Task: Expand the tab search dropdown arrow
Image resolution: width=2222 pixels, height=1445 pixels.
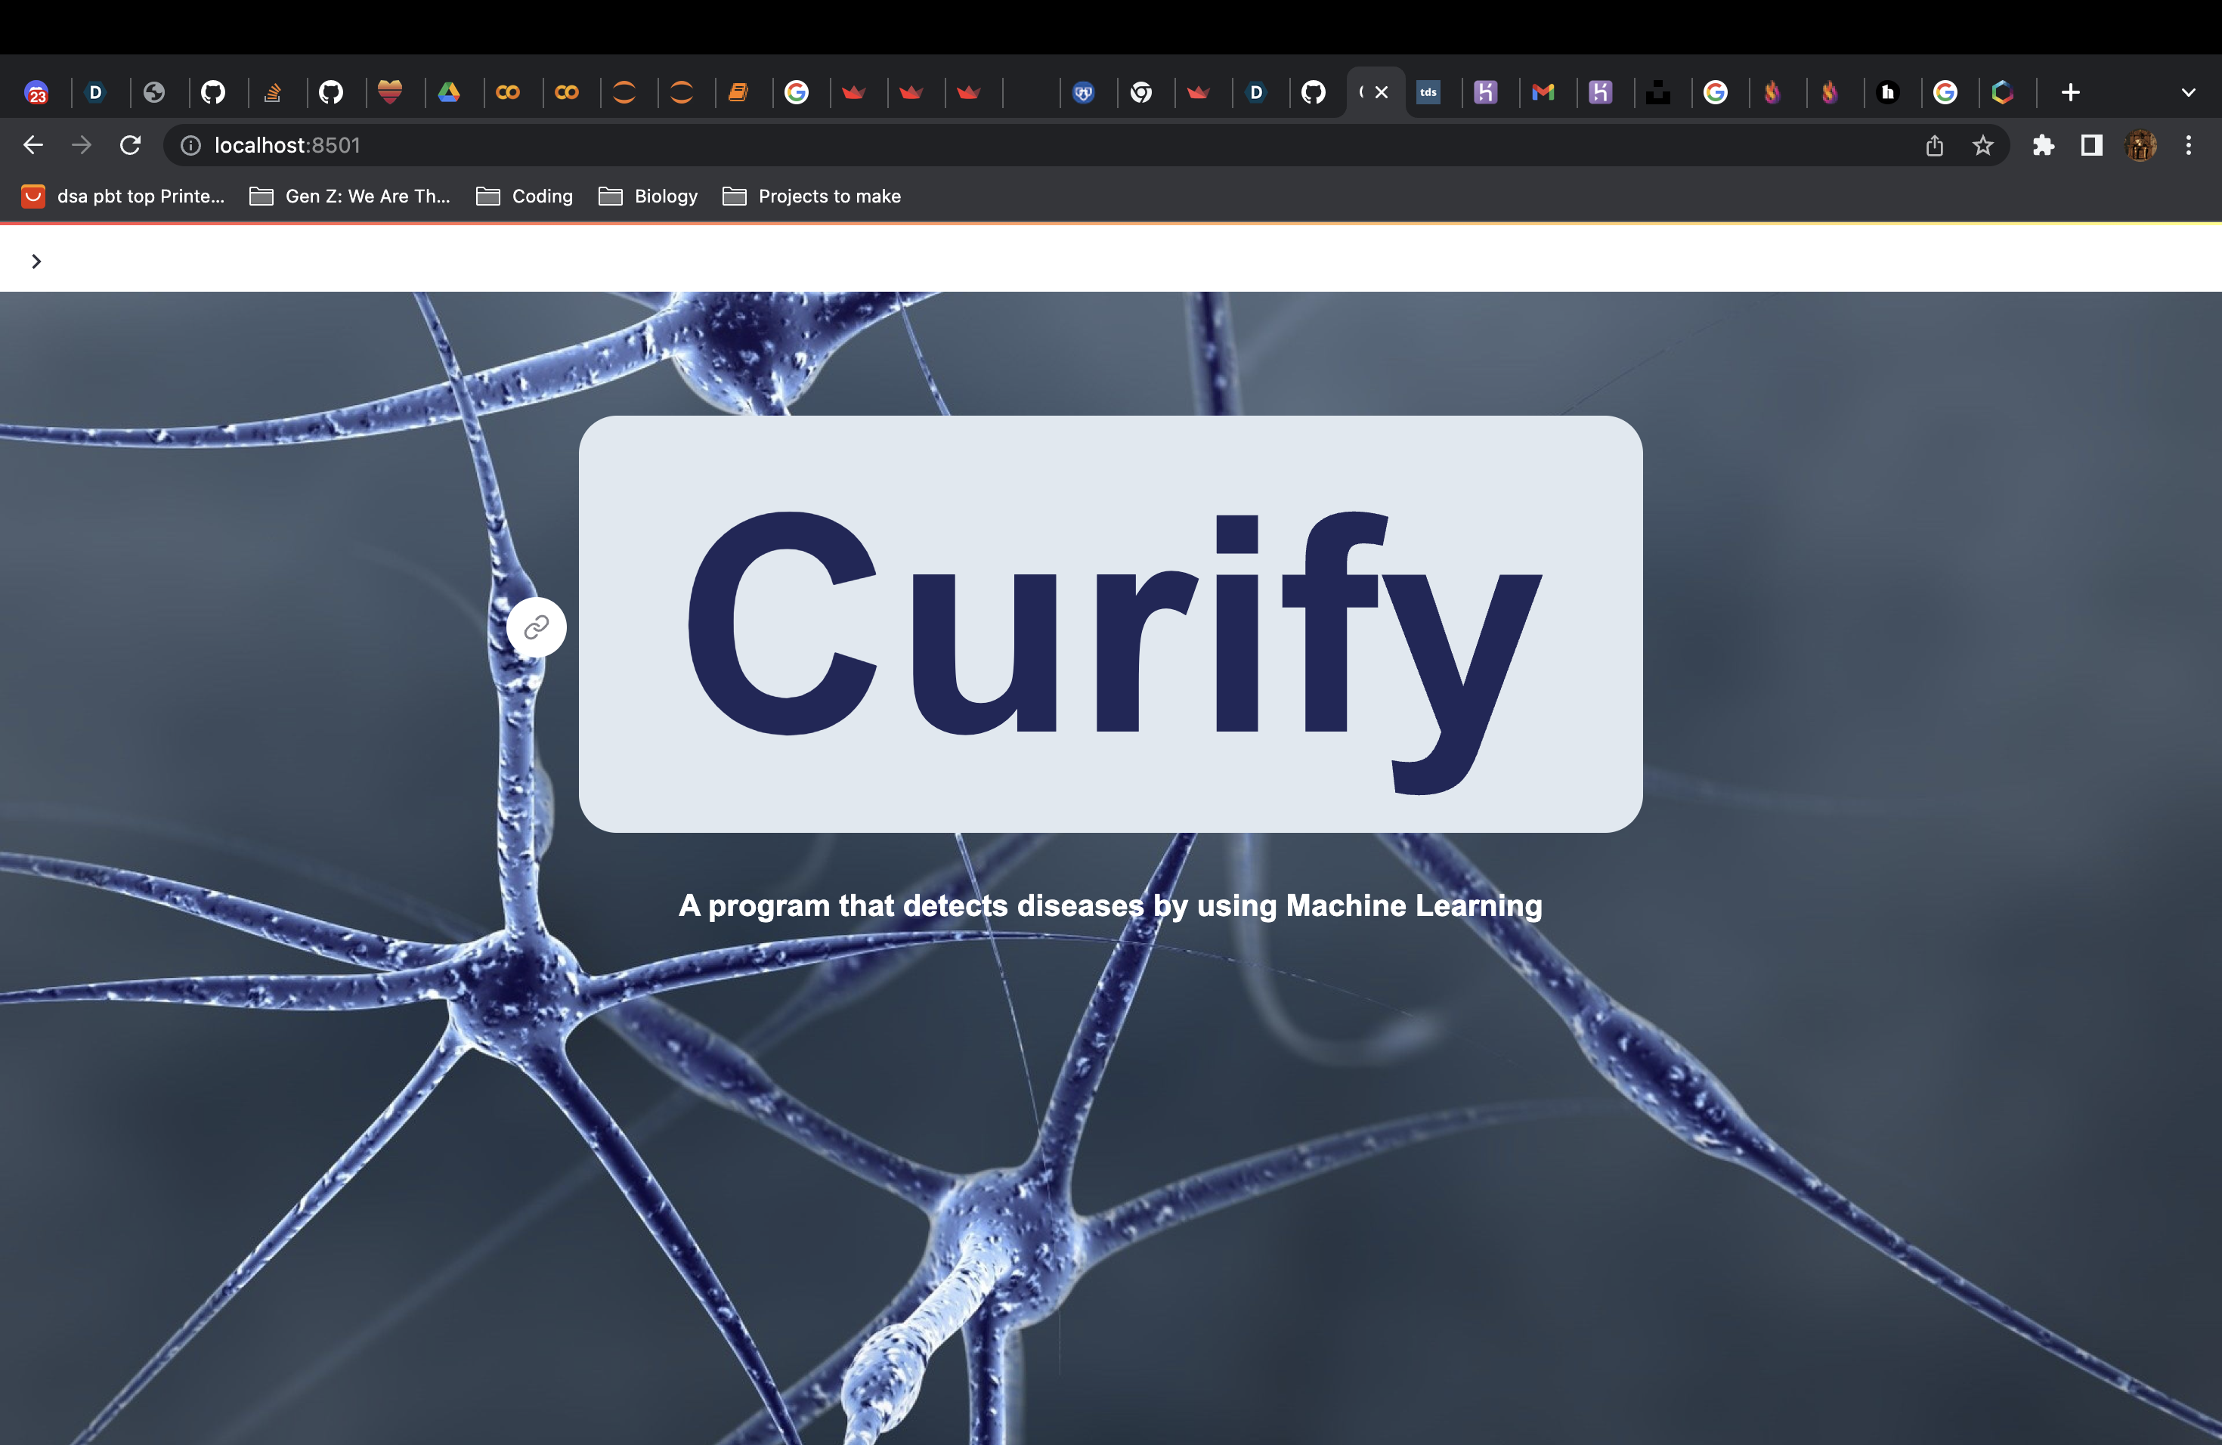Action: pos(2187,92)
